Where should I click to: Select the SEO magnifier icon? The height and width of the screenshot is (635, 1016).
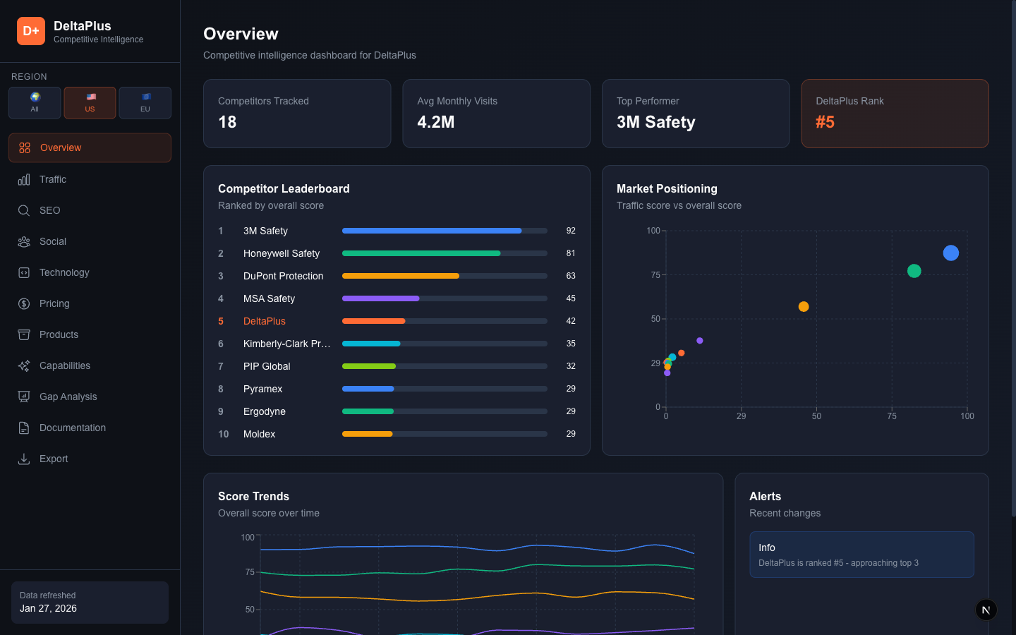click(x=23, y=210)
